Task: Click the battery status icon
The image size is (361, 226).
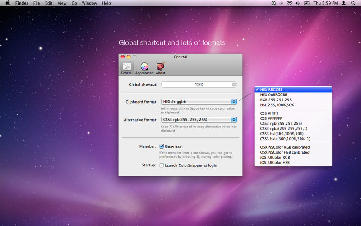Action: [x=307, y=3]
